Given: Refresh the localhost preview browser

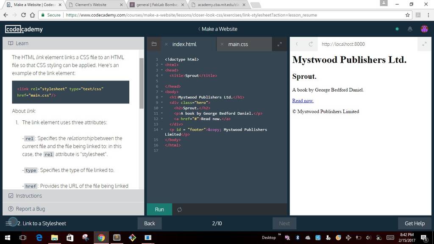Looking at the screenshot, I should pyautogui.click(x=311, y=44).
